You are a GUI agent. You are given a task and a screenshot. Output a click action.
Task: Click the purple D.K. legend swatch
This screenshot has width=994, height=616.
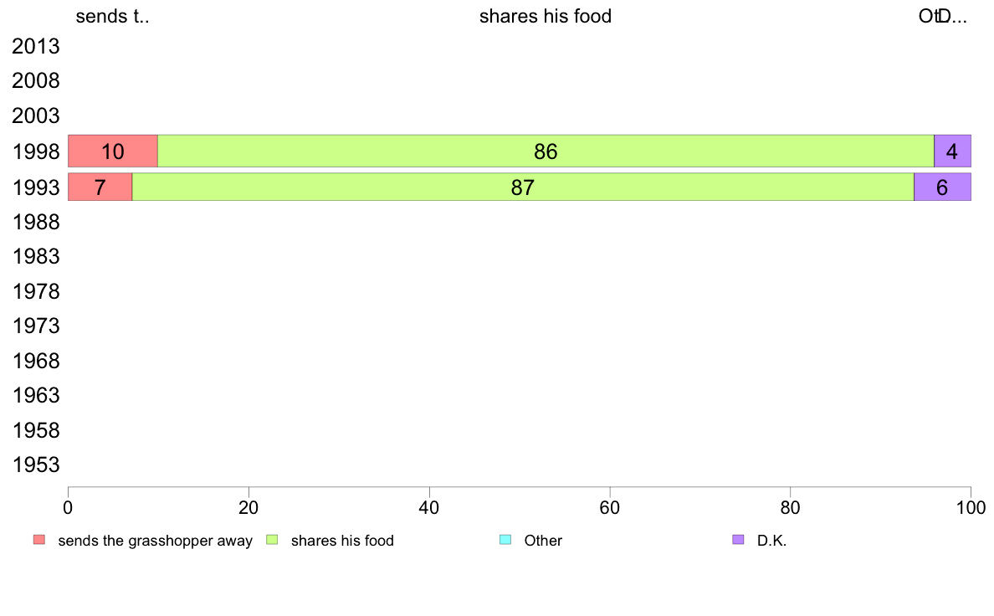pyautogui.click(x=738, y=540)
